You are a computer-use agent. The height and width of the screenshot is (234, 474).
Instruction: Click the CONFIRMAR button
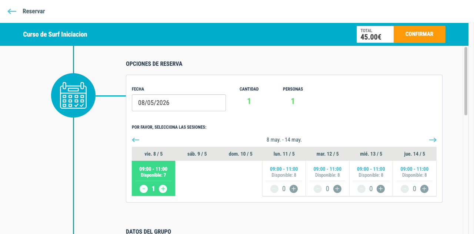point(419,34)
